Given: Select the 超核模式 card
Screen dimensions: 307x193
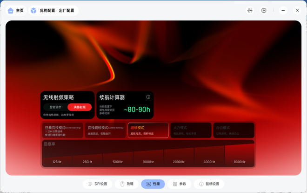Looking at the screenshot, I should pos(148,131).
